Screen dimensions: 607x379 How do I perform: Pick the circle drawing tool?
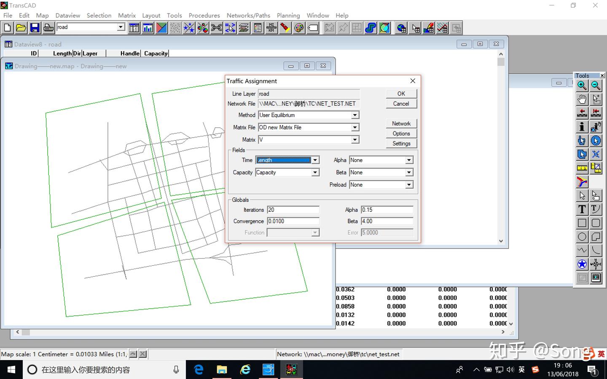click(582, 237)
